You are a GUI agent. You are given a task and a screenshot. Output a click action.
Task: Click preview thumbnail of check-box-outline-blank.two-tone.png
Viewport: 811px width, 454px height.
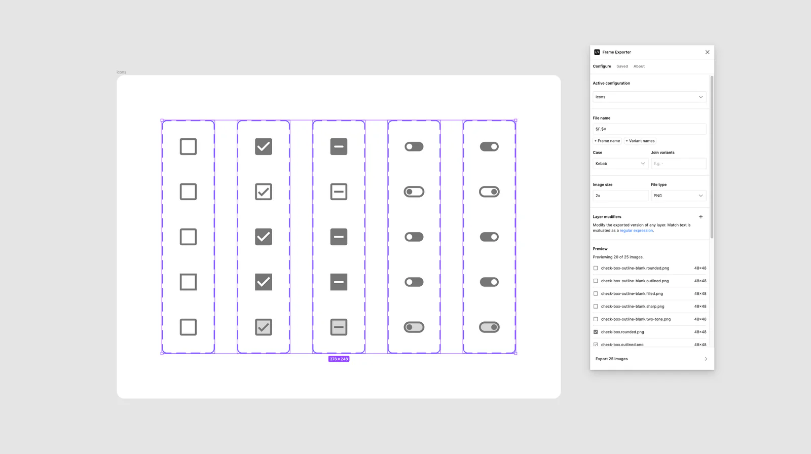[596, 319]
